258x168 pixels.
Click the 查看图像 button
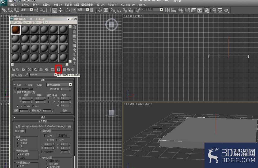point(63,135)
